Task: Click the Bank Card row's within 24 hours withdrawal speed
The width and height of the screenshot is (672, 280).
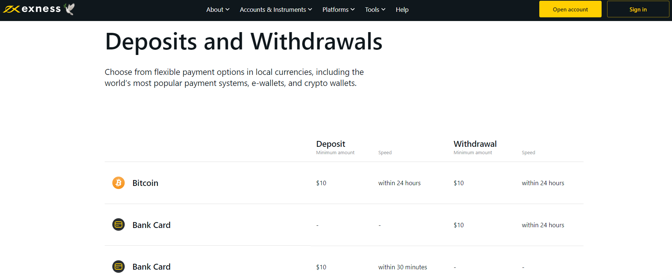Action: pyautogui.click(x=543, y=225)
